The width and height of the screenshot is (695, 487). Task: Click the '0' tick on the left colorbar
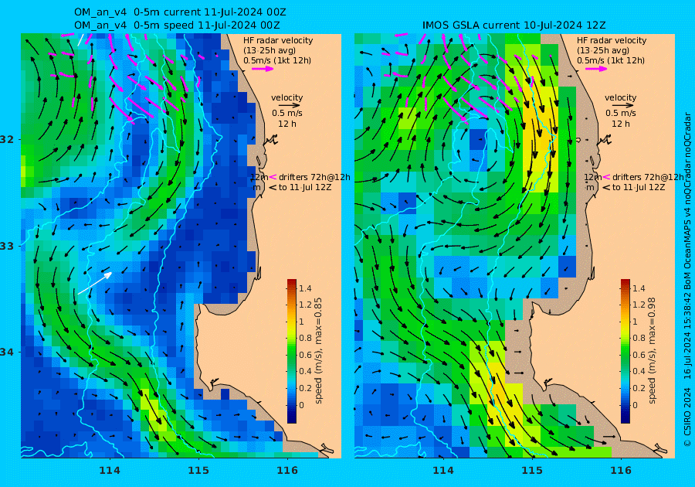[301, 405]
